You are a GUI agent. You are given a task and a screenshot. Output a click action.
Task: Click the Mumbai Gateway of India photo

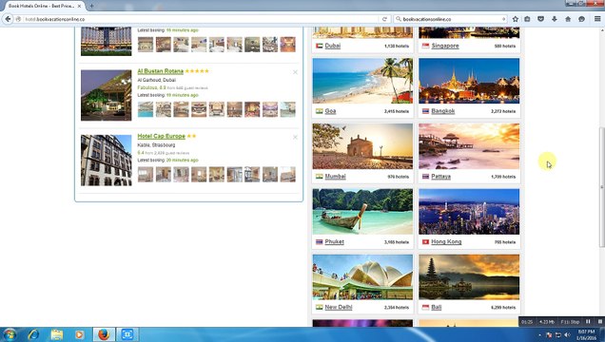362,146
